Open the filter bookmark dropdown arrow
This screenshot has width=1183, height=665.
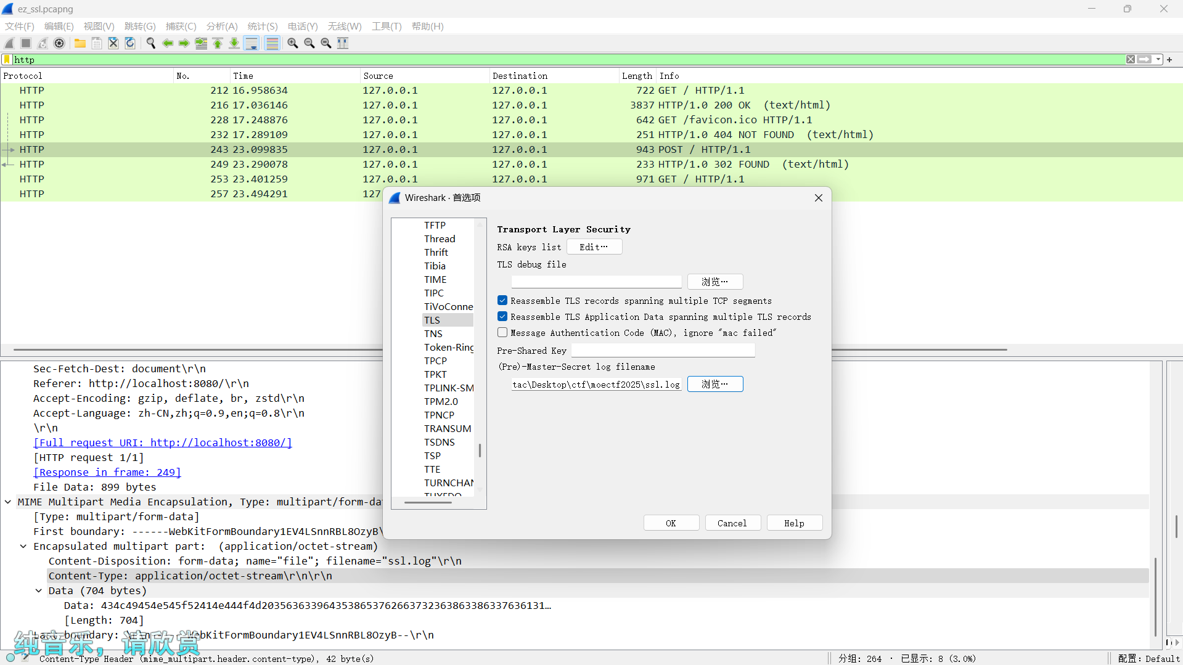pyautogui.click(x=6, y=59)
